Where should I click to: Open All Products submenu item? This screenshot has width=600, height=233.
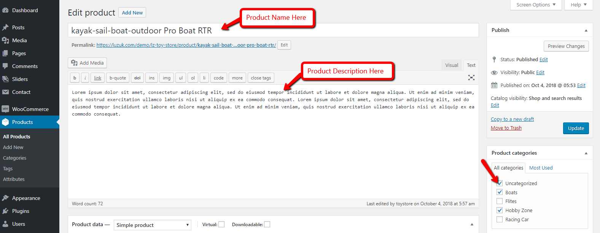click(x=17, y=136)
